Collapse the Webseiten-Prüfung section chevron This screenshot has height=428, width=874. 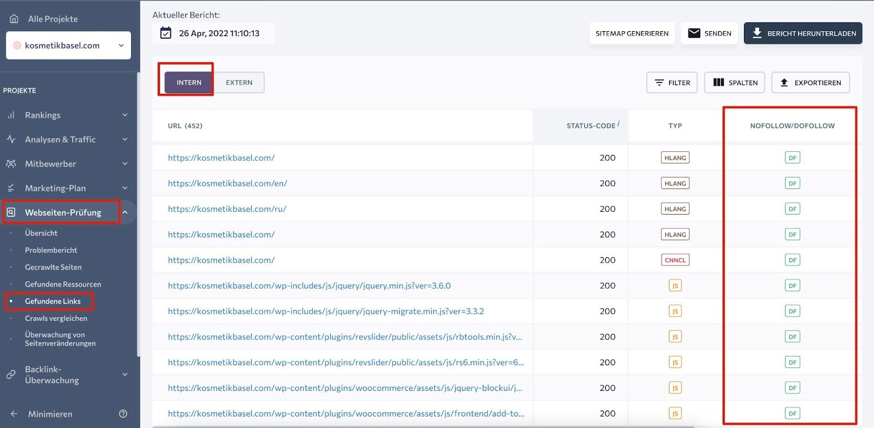125,212
